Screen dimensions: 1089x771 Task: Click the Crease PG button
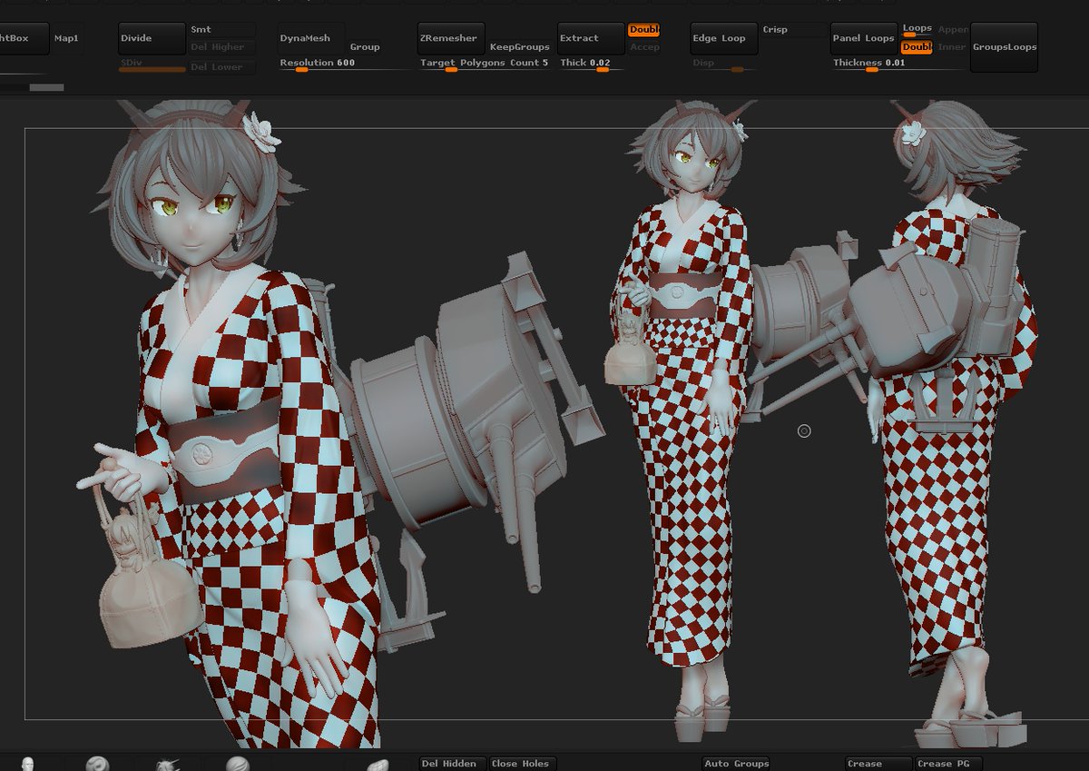pyautogui.click(x=949, y=764)
